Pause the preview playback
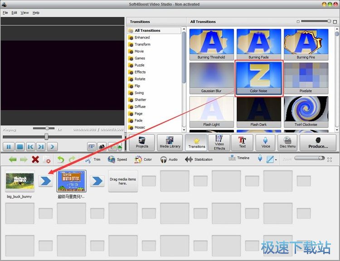Screen dimensions: 340x261 click(9, 147)
